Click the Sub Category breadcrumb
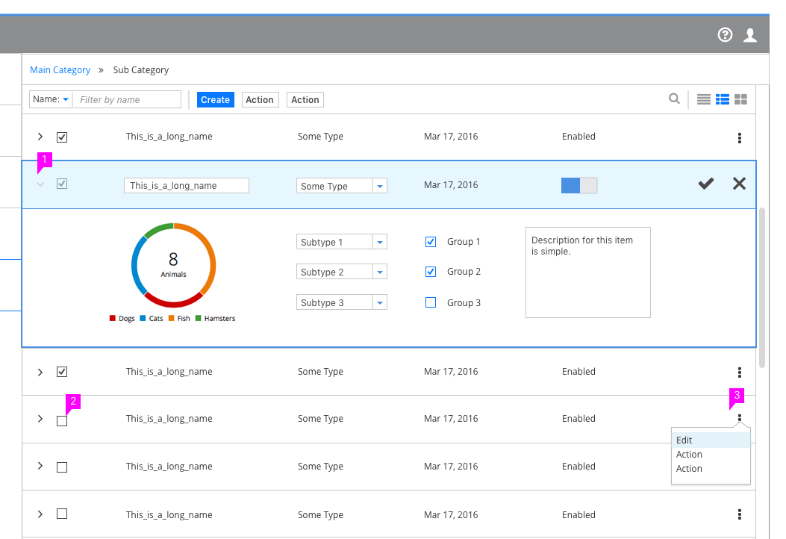Viewport: 786px width, 539px height. [x=141, y=69]
